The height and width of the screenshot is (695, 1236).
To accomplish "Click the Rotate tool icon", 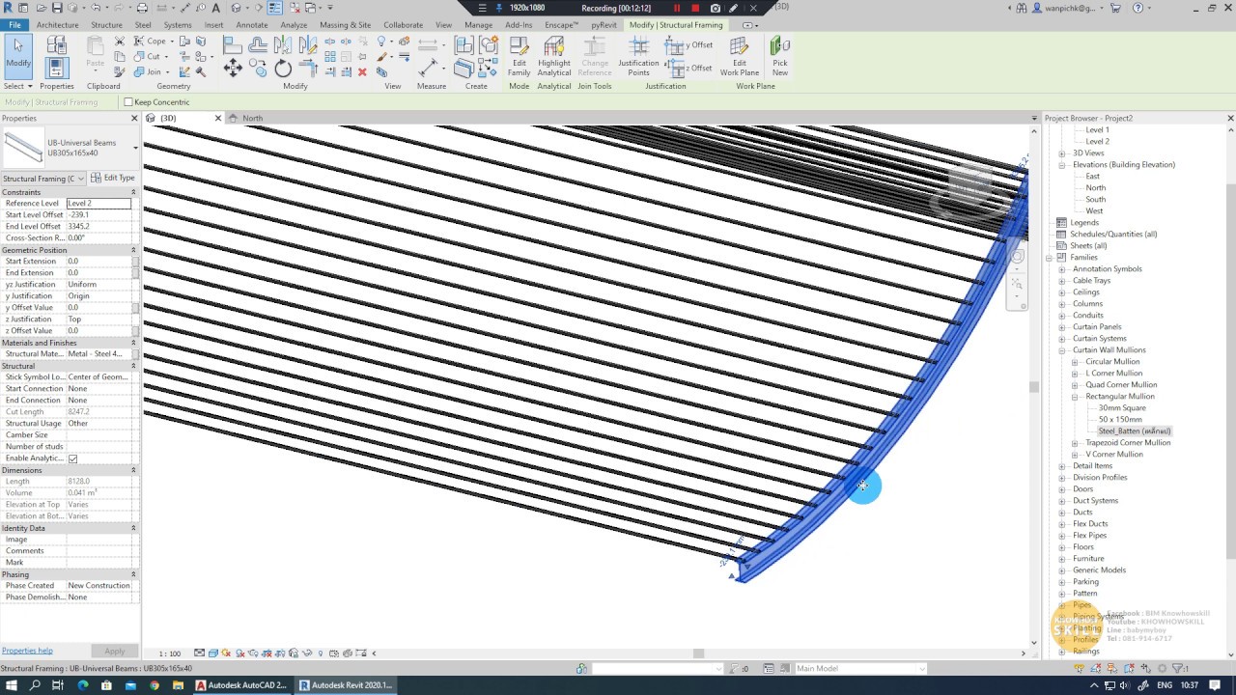I will (x=283, y=69).
